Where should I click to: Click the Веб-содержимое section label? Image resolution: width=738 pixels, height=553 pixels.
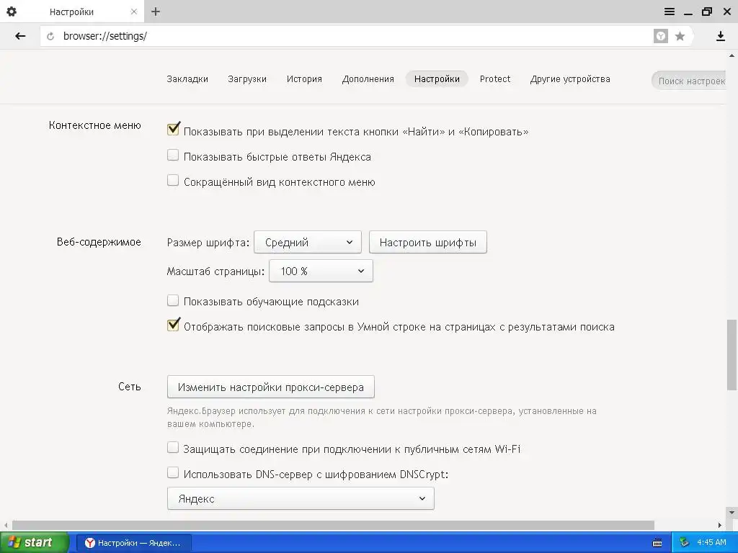click(x=99, y=242)
